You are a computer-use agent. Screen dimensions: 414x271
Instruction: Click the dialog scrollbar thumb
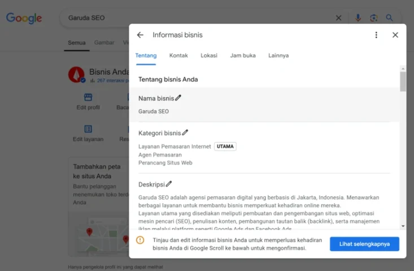(403, 81)
